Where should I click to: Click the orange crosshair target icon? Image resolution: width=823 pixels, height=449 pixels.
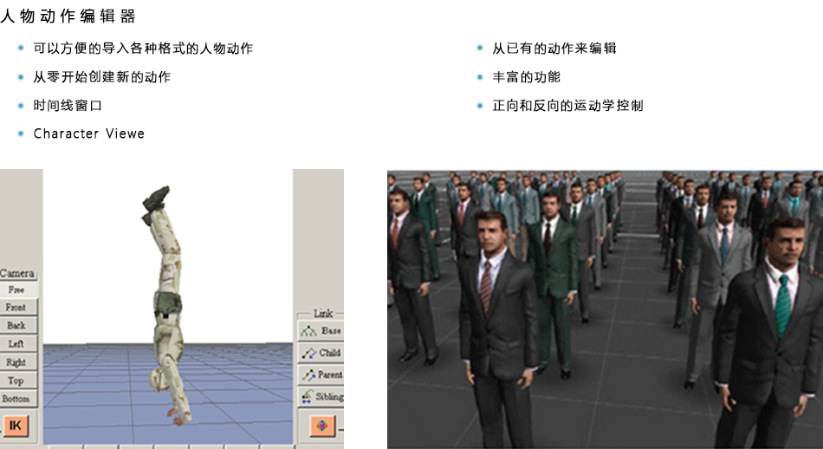(x=322, y=426)
